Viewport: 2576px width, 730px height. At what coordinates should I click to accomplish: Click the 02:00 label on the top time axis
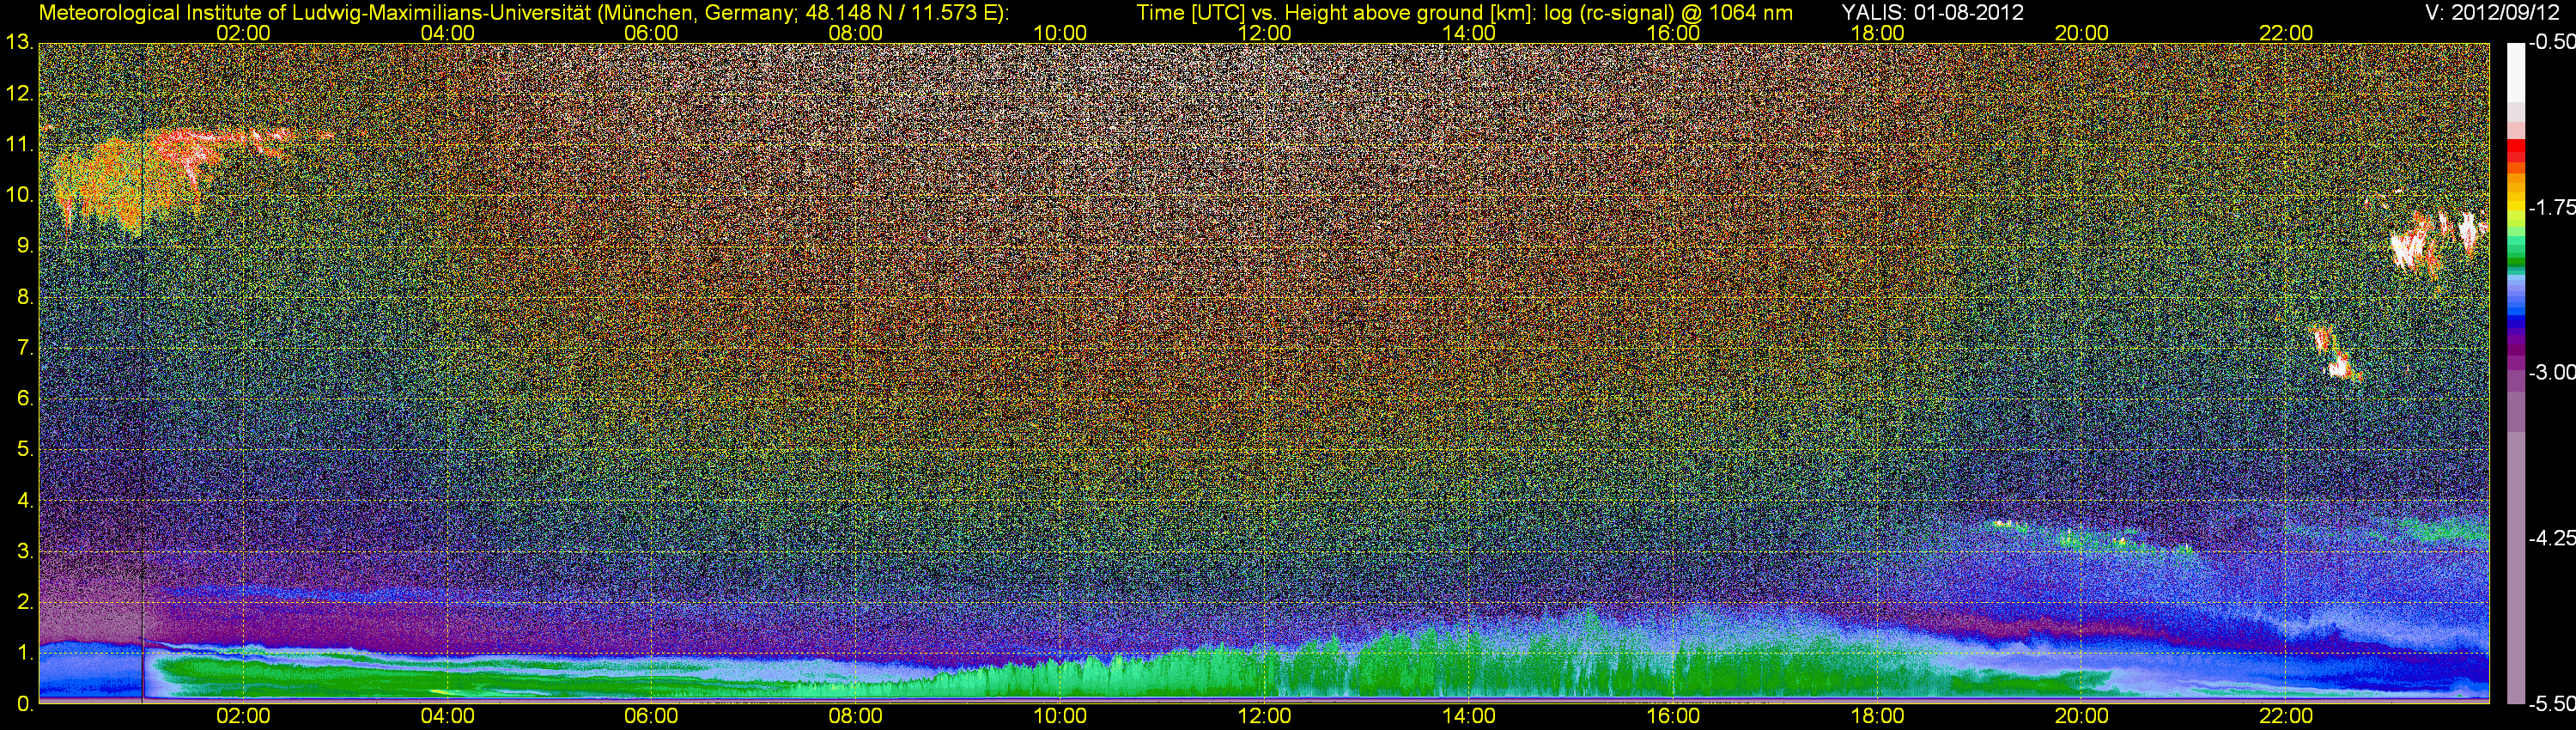point(243,33)
